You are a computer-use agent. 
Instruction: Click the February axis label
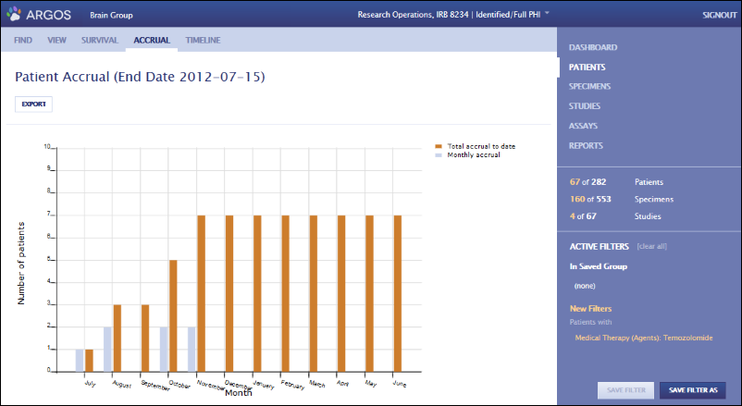292,384
